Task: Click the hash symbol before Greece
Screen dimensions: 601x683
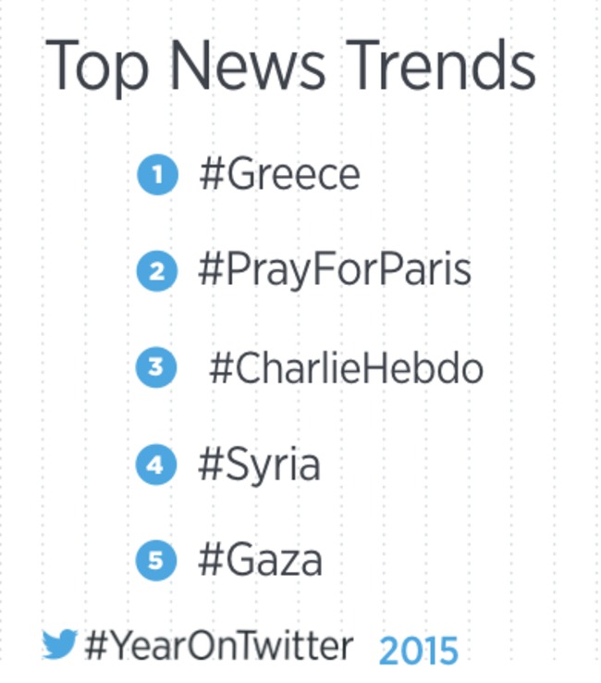Action: pos(212,175)
